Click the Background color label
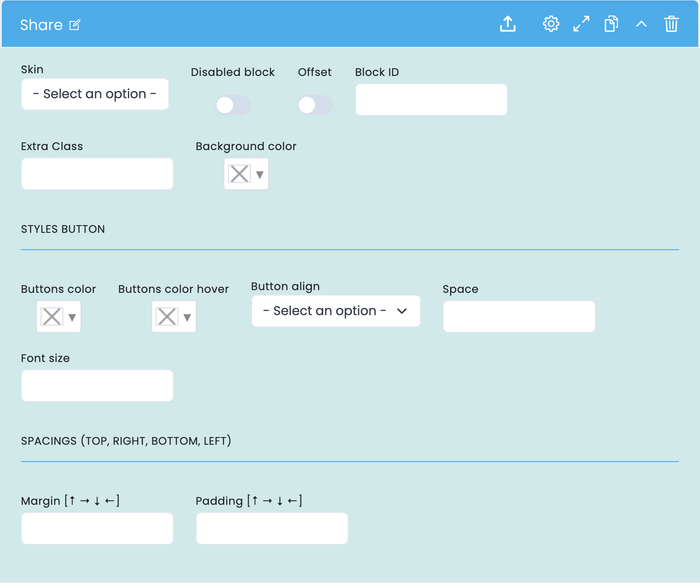This screenshot has width=700, height=583. [x=246, y=146]
